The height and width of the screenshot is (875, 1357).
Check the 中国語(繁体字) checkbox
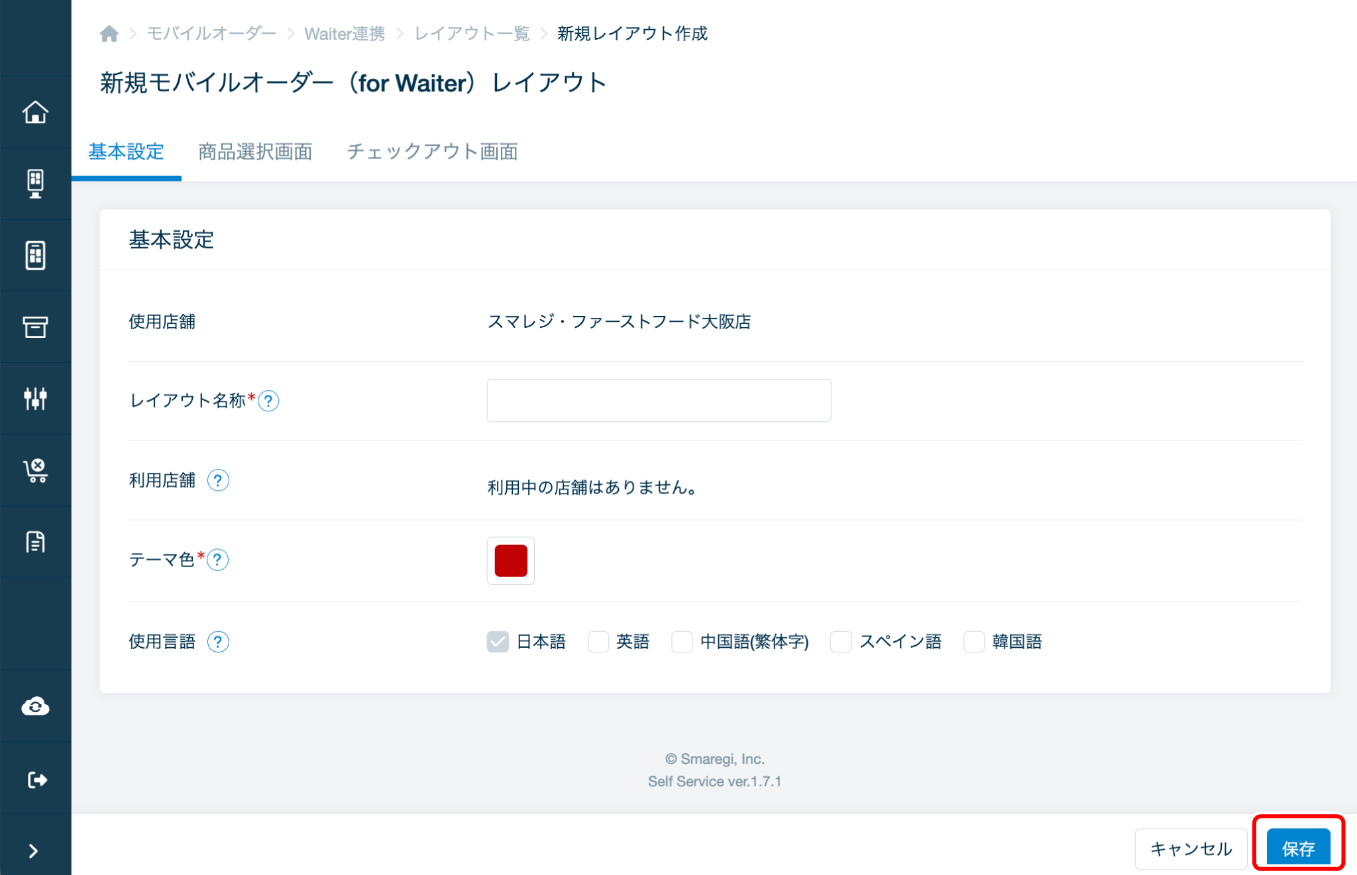pos(682,641)
